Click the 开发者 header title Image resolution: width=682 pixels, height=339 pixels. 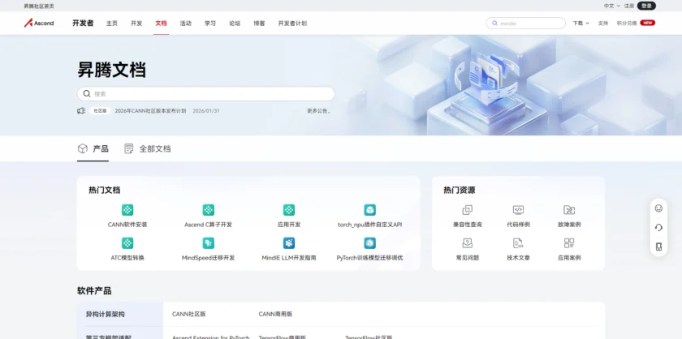tap(83, 23)
